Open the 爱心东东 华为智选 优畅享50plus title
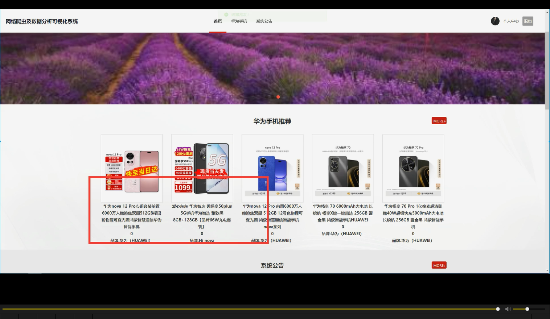 [202, 216]
